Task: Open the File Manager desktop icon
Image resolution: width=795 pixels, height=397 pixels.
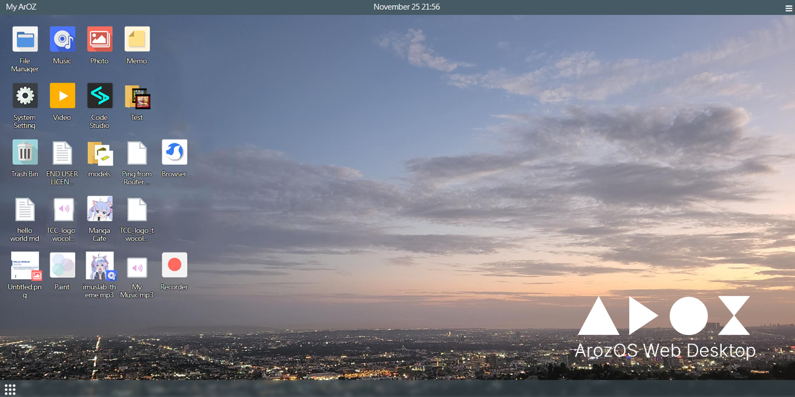Action: pyautogui.click(x=25, y=39)
